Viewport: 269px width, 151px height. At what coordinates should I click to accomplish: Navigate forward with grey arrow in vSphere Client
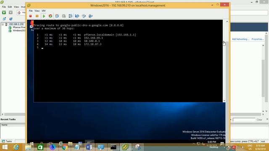click(11, 13)
